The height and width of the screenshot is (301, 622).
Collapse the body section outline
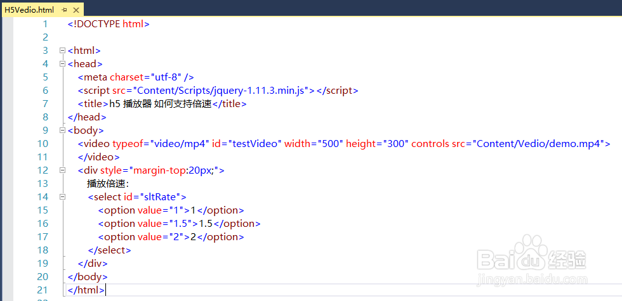tap(62, 131)
